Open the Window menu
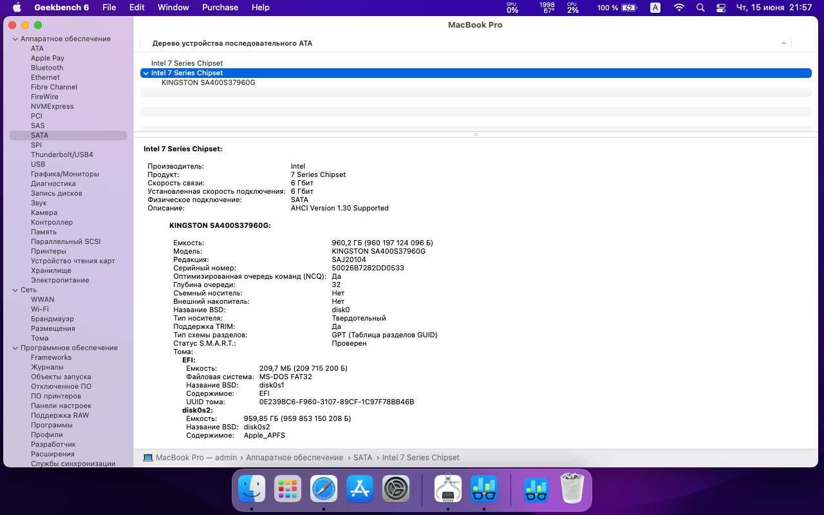This screenshot has width=824, height=515. click(173, 8)
